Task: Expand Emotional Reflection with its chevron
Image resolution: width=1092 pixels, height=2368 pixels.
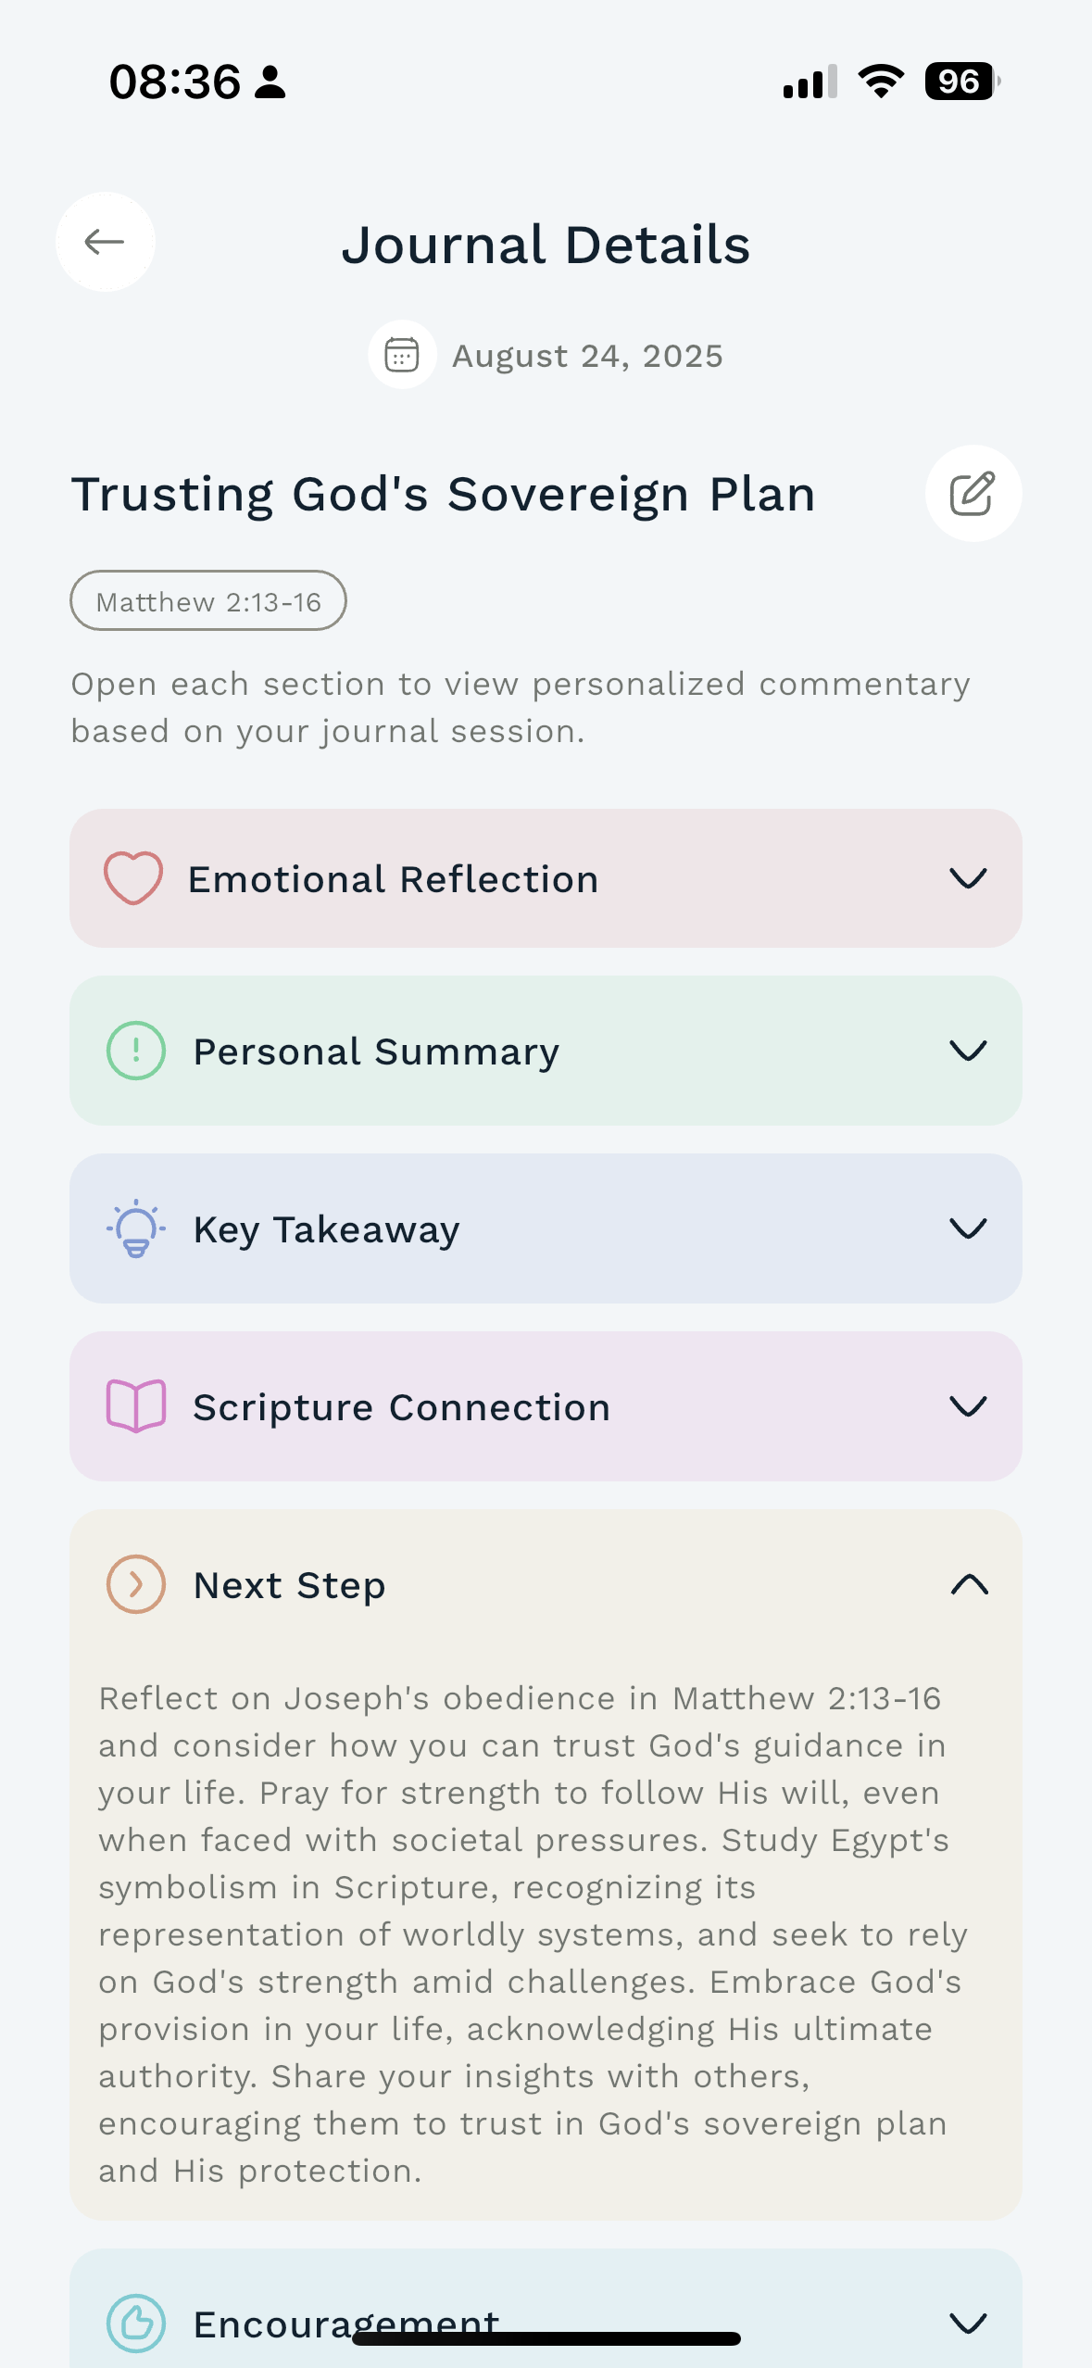Action: tap(968, 878)
